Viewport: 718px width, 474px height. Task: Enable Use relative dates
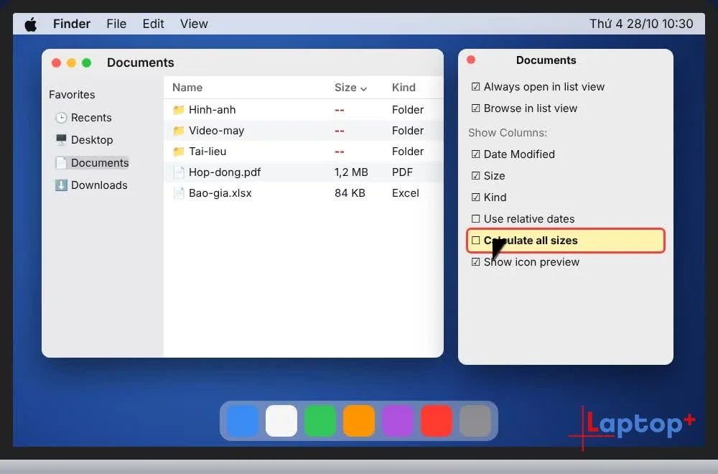(476, 218)
